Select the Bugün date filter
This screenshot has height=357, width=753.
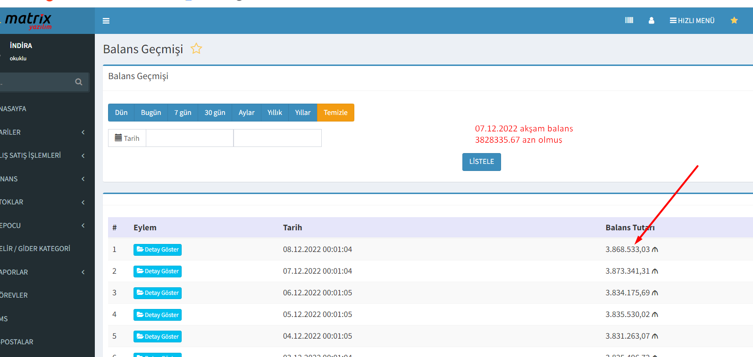[x=151, y=113]
